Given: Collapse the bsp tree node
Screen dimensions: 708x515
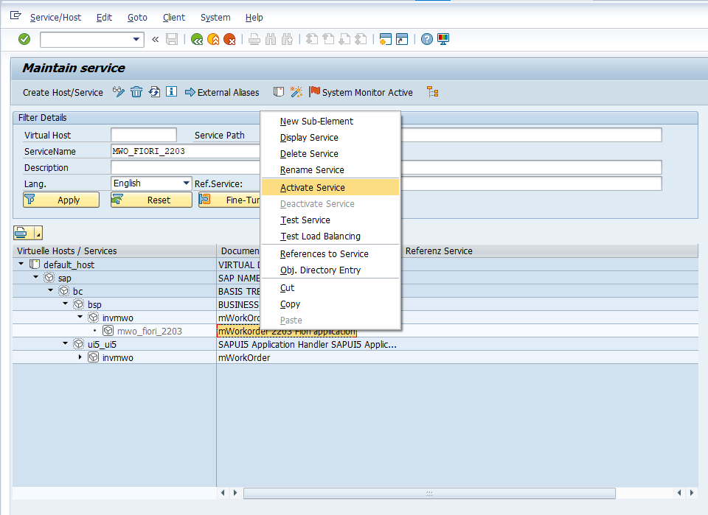Looking at the screenshot, I should point(66,304).
